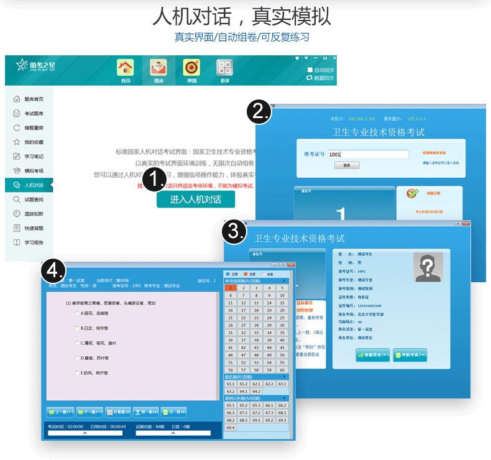Click 交卷 to submit the exam

[174, 412]
